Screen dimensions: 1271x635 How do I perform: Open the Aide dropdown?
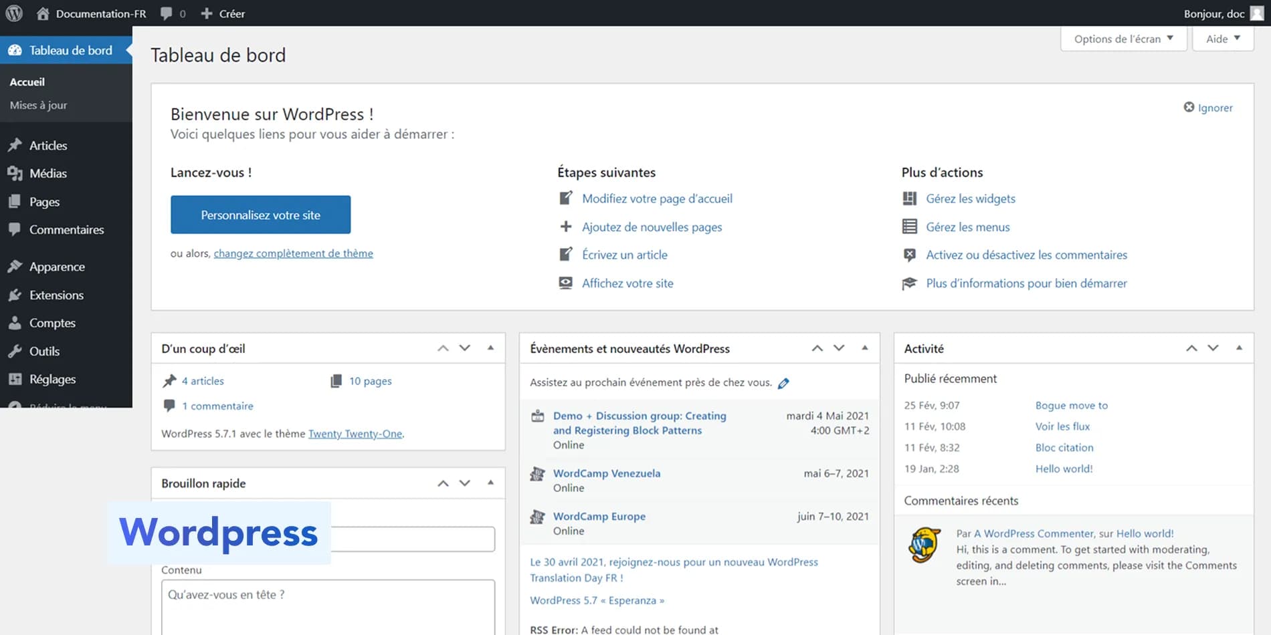(x=1222, y=38)
